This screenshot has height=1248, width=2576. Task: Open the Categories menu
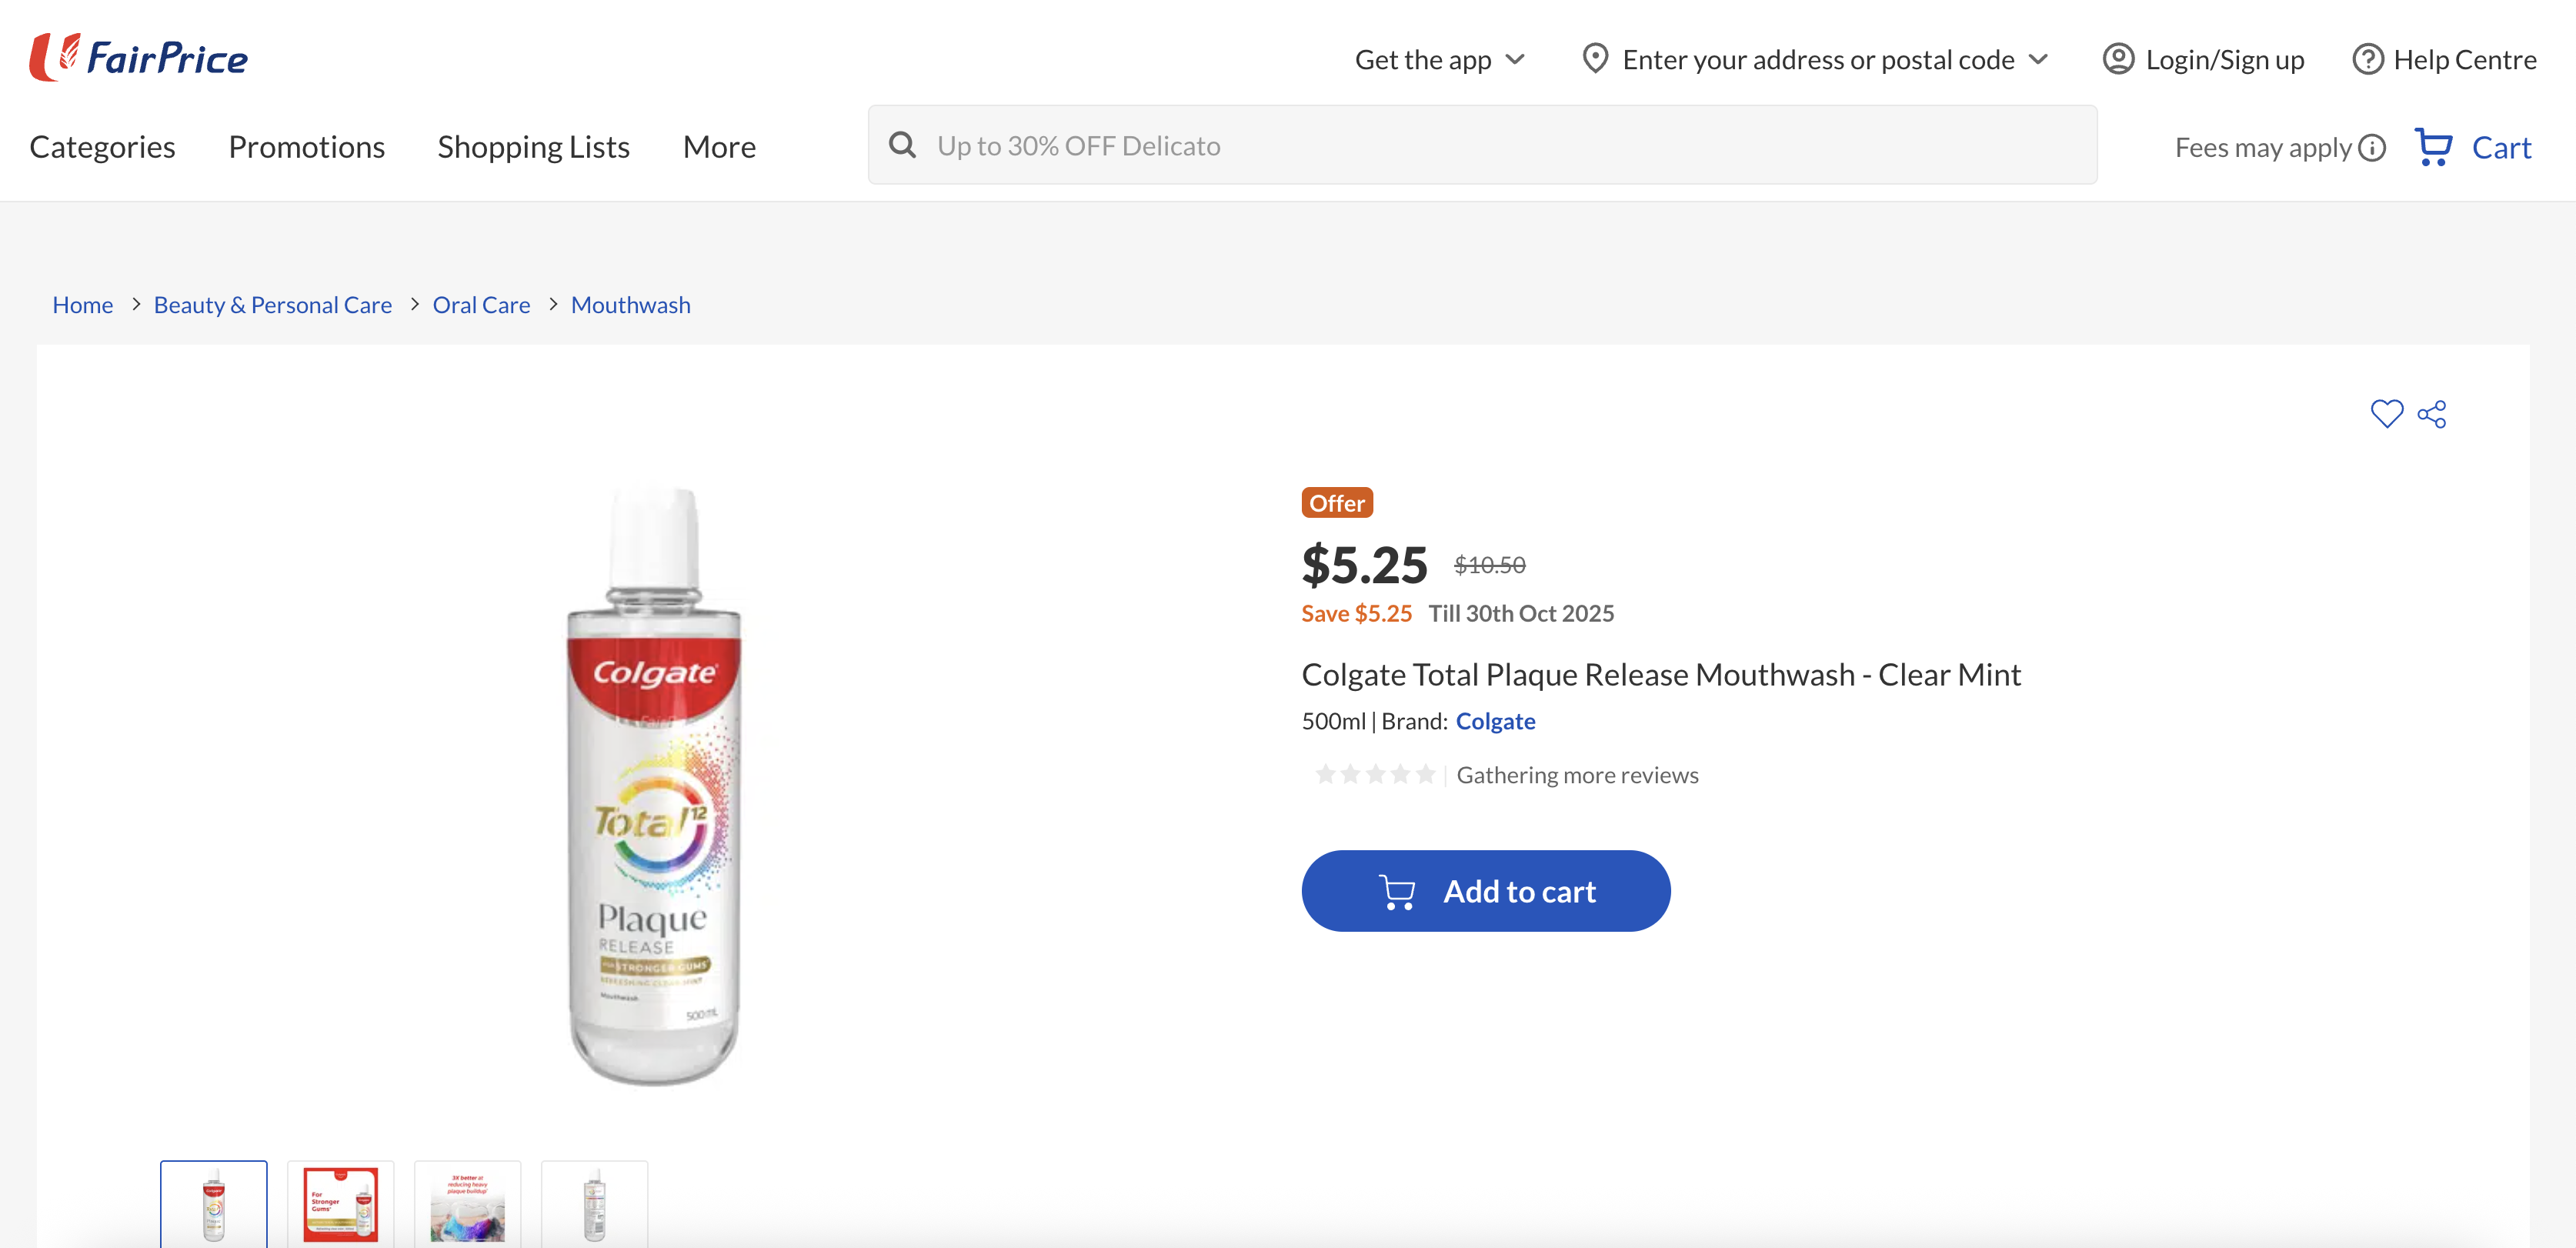[x=102, y=147]
